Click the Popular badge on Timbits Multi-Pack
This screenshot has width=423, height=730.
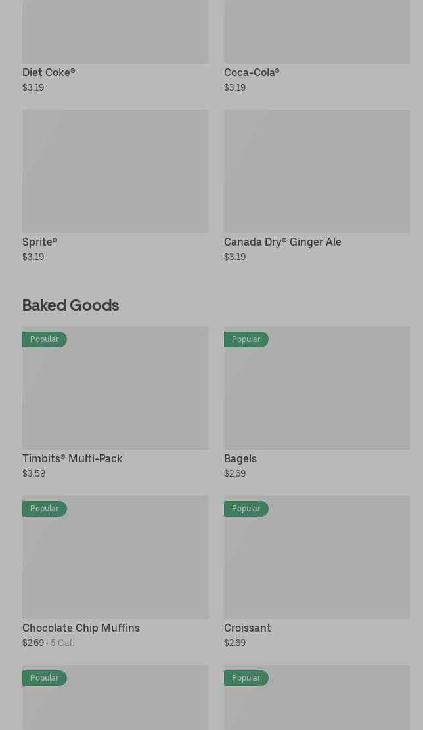click(x=45, y=339)
